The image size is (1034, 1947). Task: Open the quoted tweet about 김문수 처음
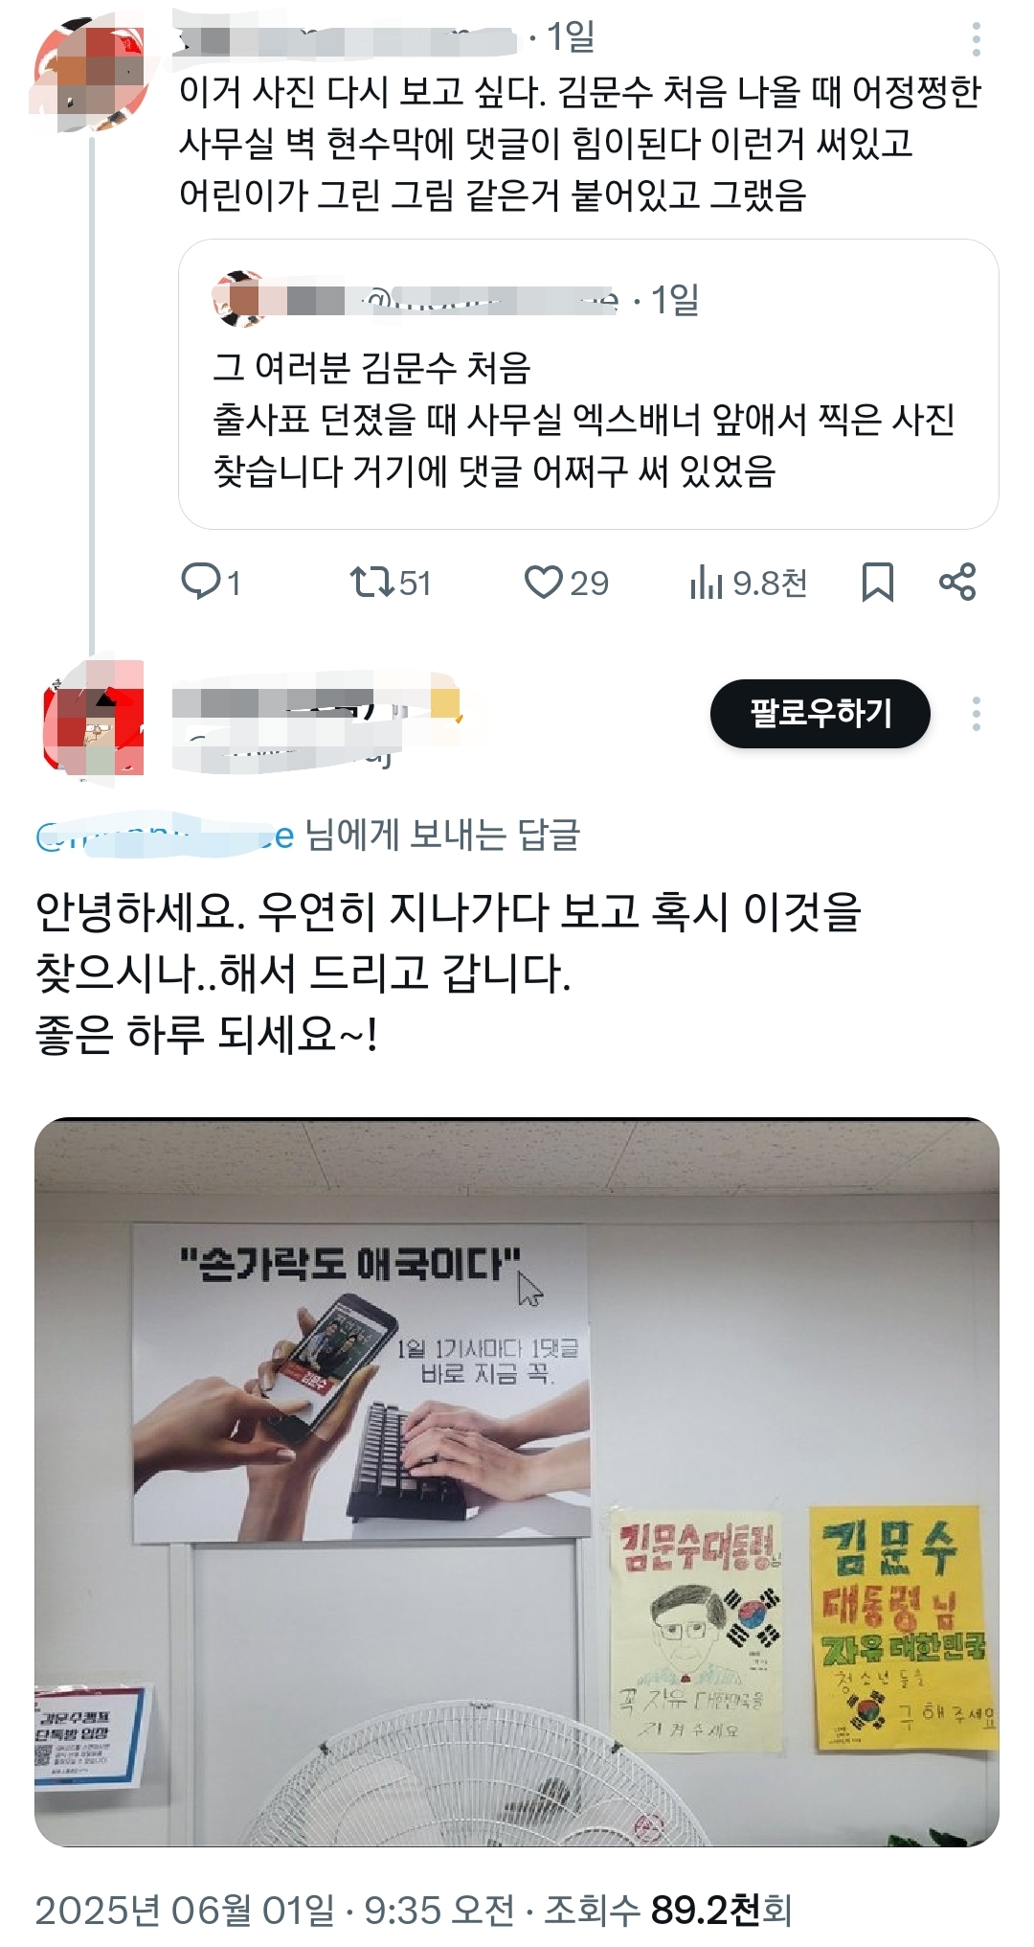pyautogui.click(x=589, y=384)
